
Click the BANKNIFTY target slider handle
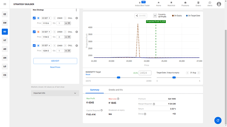pos(118,77)
